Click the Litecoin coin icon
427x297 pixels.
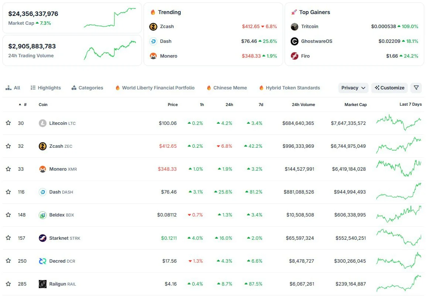pyautogui.click(x=42, y=123)
